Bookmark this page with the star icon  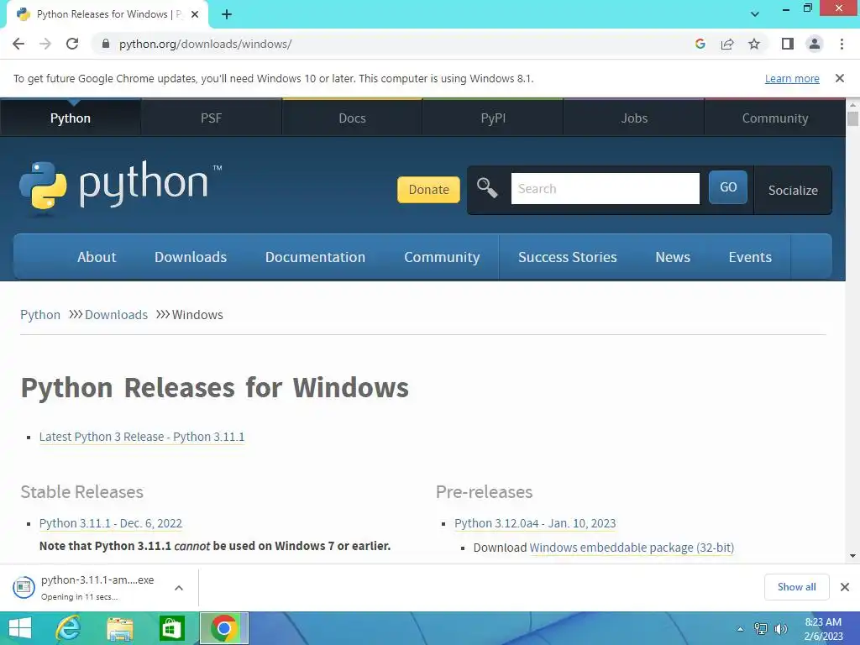[x=754, y=44]
